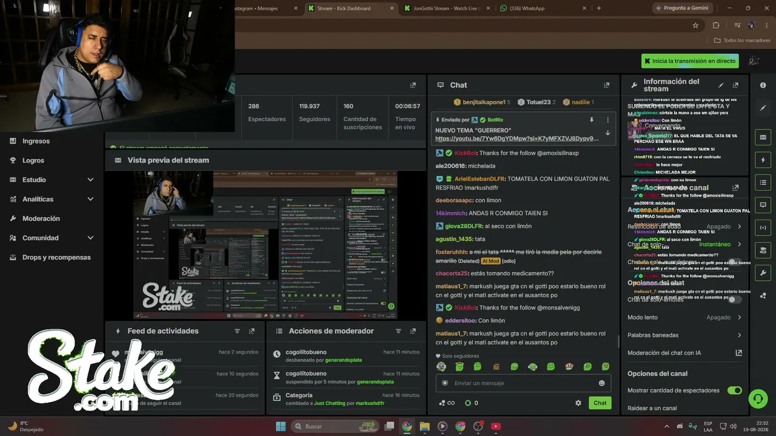The height and width of the screenshot is (436, 776).
Task: Click the green Chat send button
Action: [x=600, y=403]
